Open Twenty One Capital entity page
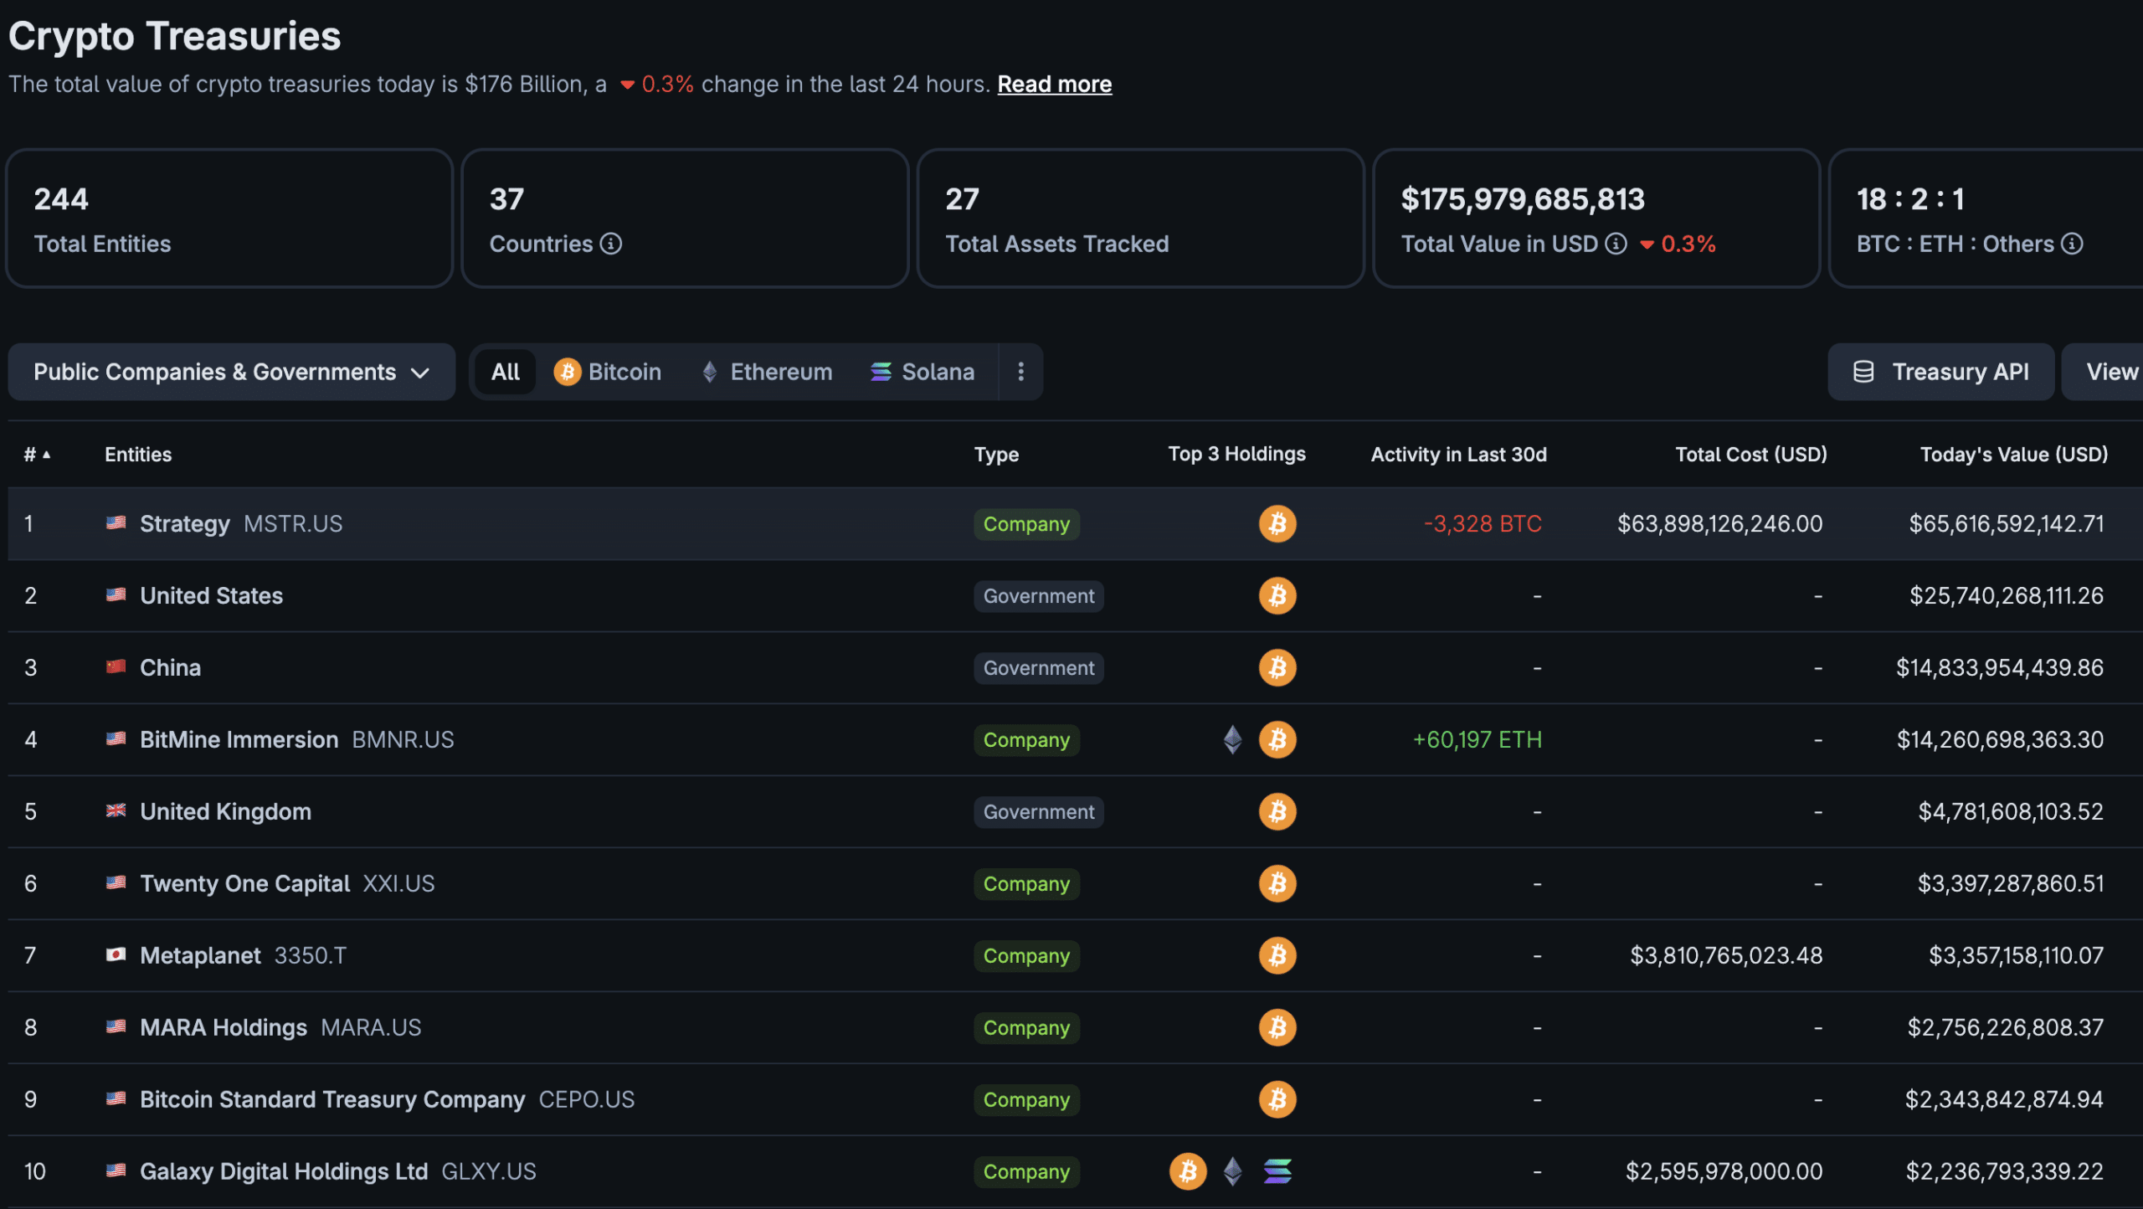 (287, 884)
